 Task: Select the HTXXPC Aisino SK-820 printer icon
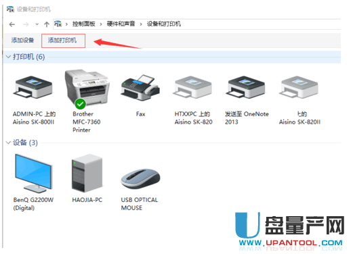tap(192, 87)
